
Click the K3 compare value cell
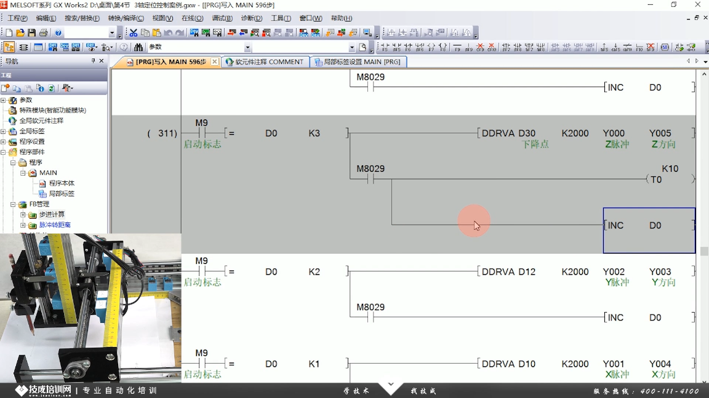click(x=314, y=133)
